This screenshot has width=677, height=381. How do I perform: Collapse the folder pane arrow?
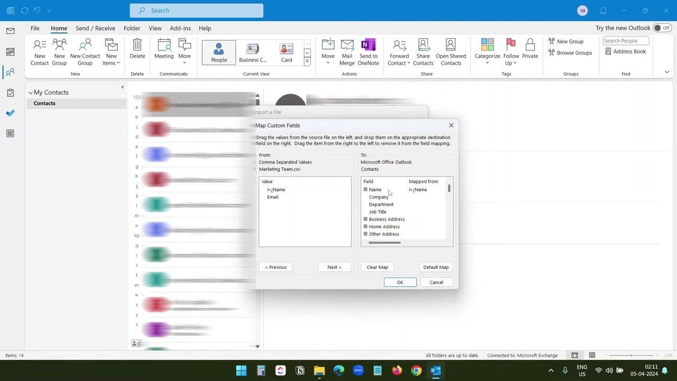(122, 87)
